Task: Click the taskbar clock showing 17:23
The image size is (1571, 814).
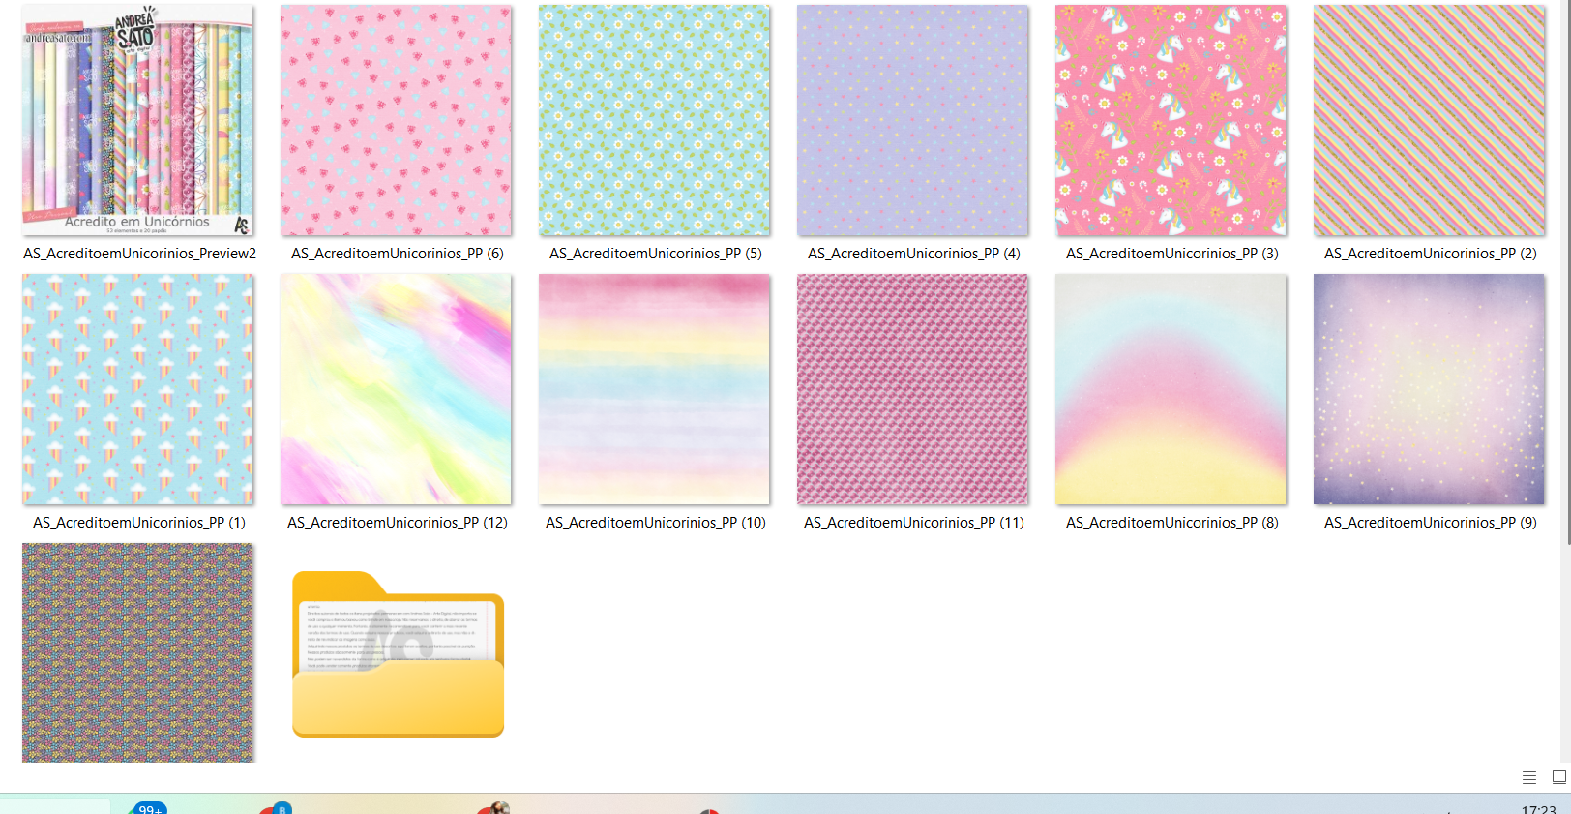Action: [x=1538, y=809]
